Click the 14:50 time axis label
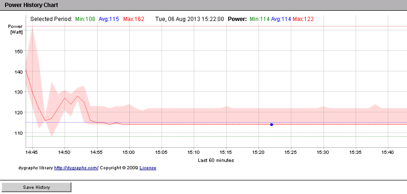Viewport: 407px width, 194px height. click(65, 153)
